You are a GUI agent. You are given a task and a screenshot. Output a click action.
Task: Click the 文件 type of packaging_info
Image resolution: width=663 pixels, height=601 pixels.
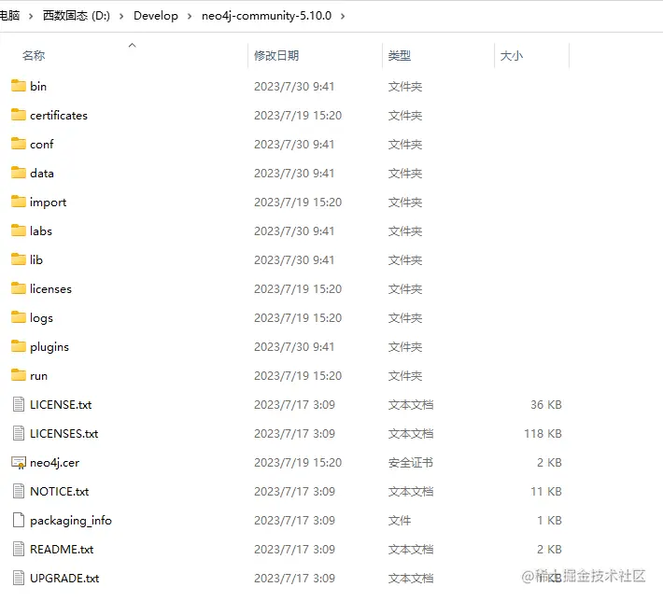tap(399, 520)
